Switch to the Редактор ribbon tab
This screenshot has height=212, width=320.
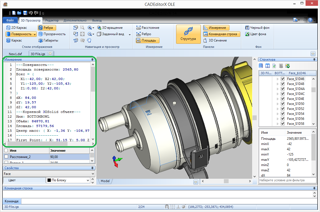pos(52,20)
